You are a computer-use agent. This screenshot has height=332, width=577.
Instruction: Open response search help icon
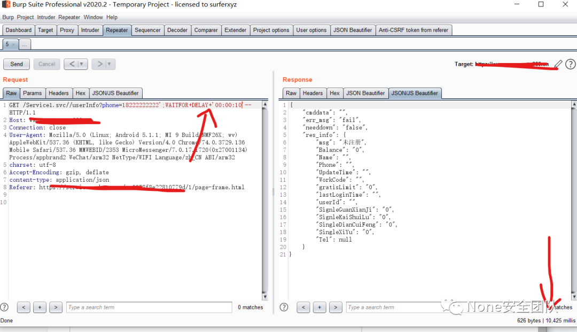[x=284, y=307]
